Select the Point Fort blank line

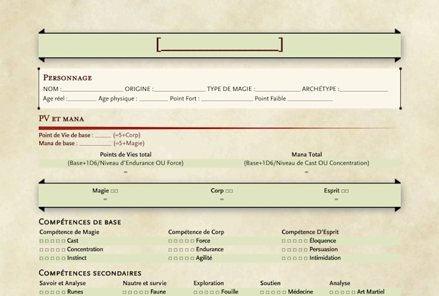(227, 99)
